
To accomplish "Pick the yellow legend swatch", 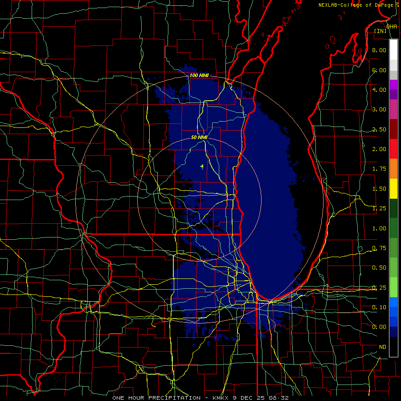I will 393,189.
